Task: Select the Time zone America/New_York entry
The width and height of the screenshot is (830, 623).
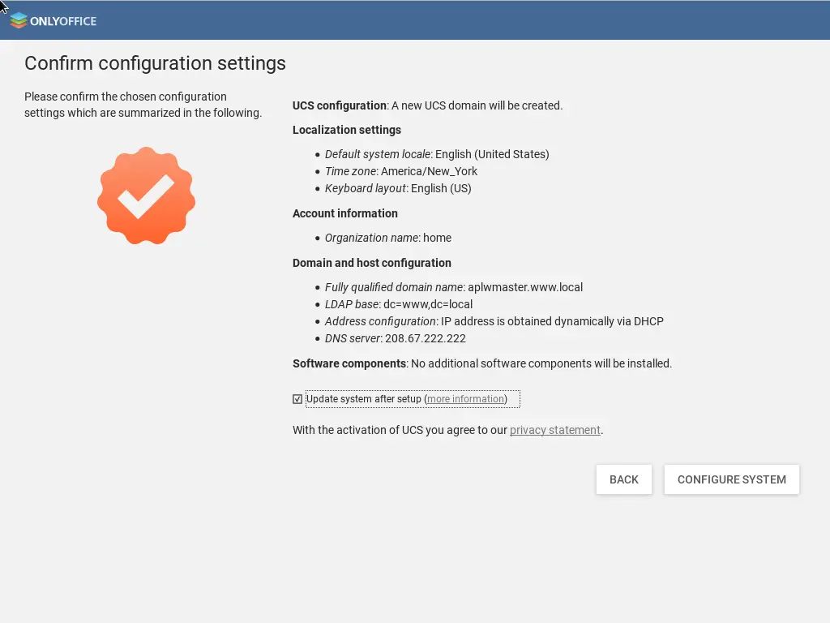Action: [x=400, y=171]
